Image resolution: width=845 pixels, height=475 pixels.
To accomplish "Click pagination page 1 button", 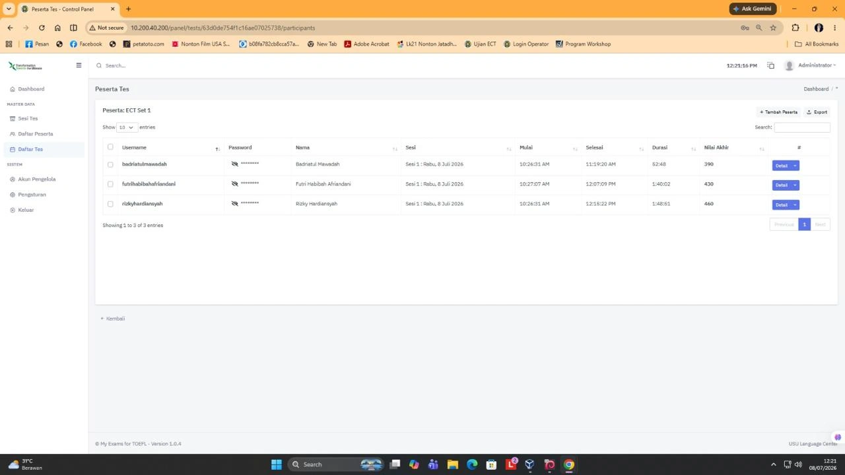I will click(804, 225).
